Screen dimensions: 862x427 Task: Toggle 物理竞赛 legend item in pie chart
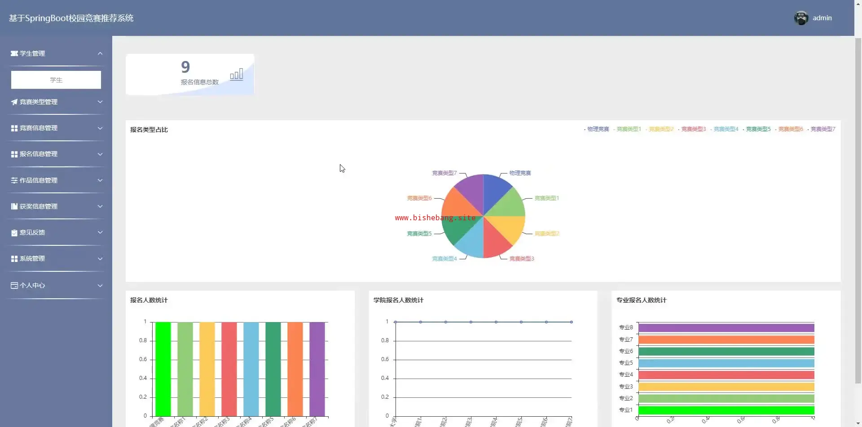point(598,129)
